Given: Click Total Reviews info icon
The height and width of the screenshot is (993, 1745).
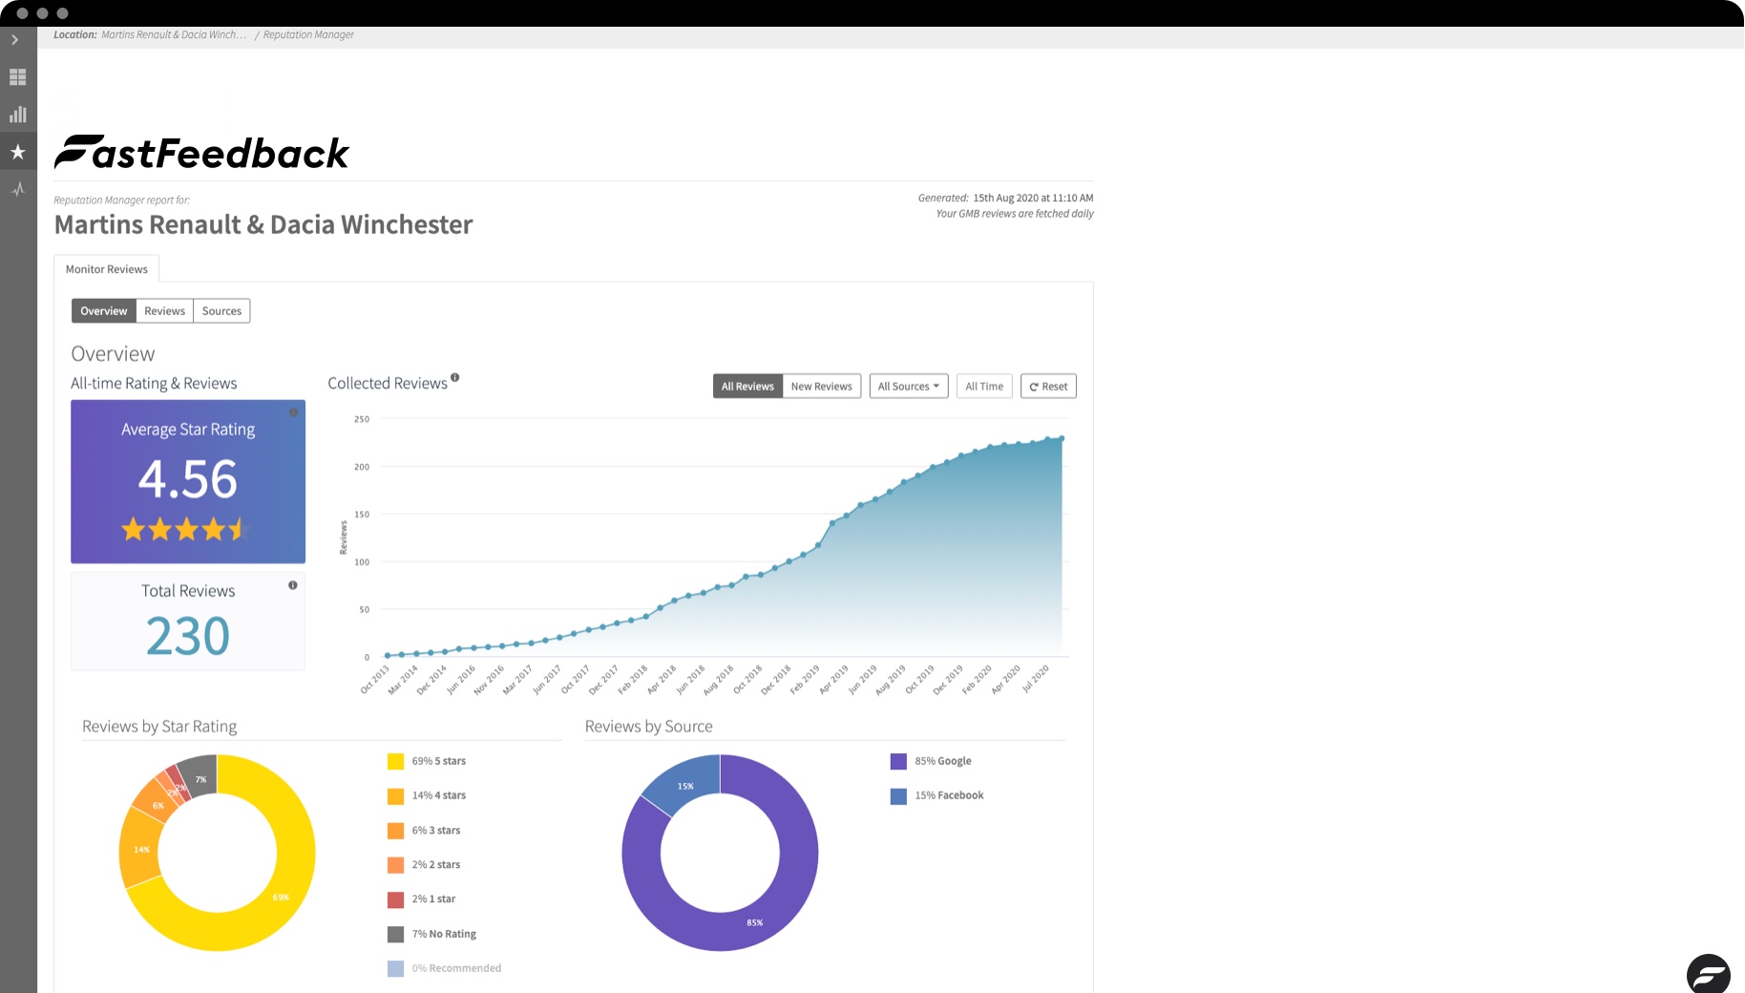Looking at the screenshot, I should (x=293, y=585).
